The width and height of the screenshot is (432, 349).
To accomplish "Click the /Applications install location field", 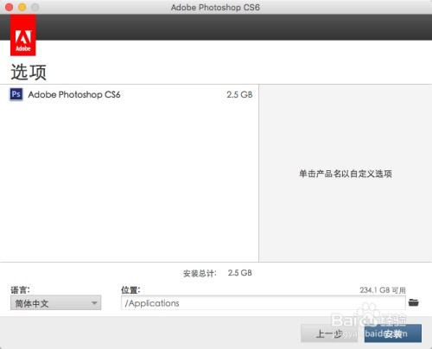I will pos(264,303).
